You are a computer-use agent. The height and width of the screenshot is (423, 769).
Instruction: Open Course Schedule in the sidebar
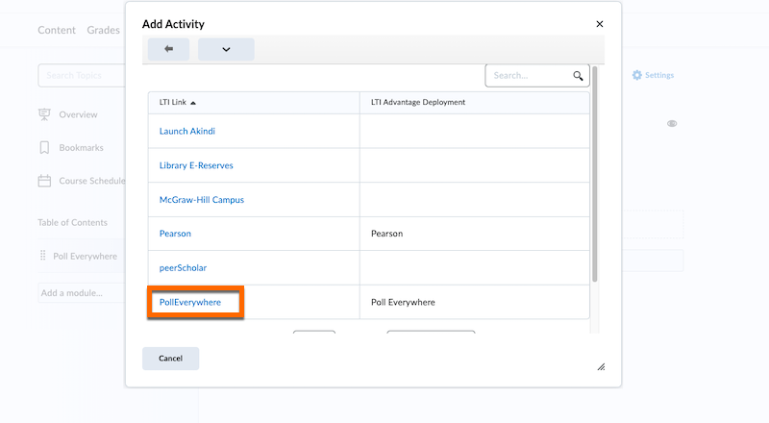tap(91, 181)
